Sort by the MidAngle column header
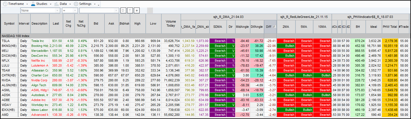 242,26
